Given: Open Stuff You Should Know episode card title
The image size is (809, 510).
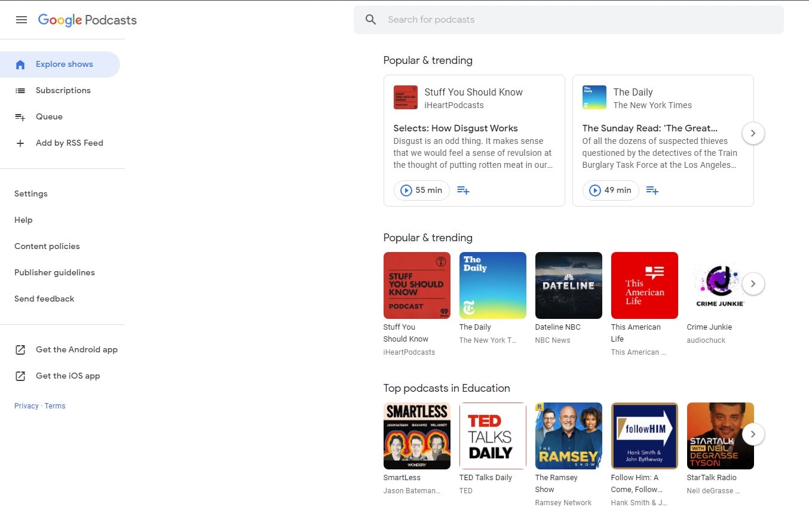Looking at the screenshot, I should coord(473,92).
